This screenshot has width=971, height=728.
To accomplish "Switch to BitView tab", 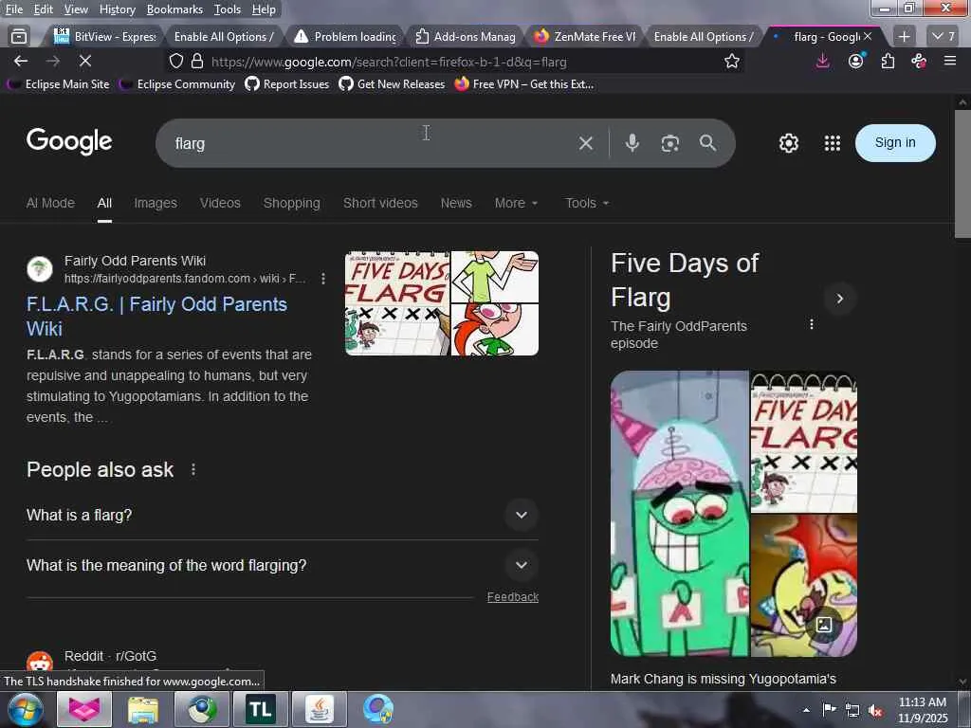I will click(104, 37).
